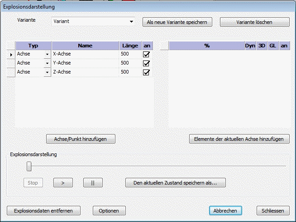Click the X-Achse name cell
Viewport: 296px width, 222px height.
coord(86,54)
